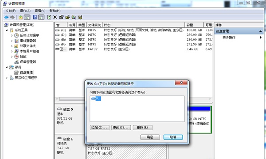Image resolution: width=266 pixels, height=159 pixels.
Task: Select the 磁盘 1 removable disk label
Action: [x=68, y=139]
